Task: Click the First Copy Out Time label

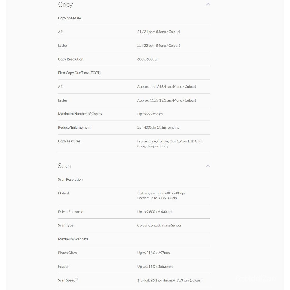Action: point(79,73)
